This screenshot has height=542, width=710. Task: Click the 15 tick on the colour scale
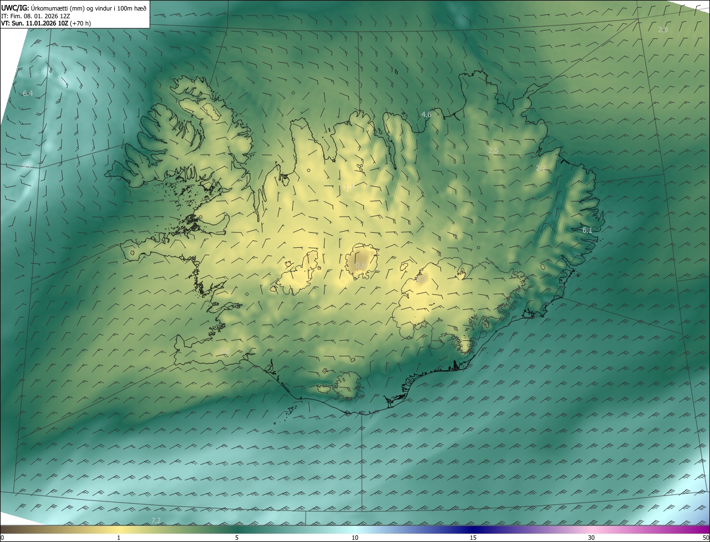click(x=473, y=538)
